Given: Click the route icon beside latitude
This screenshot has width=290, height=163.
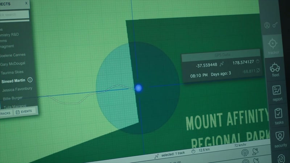Looking at the screenshot, I should (x=221, y=64).
